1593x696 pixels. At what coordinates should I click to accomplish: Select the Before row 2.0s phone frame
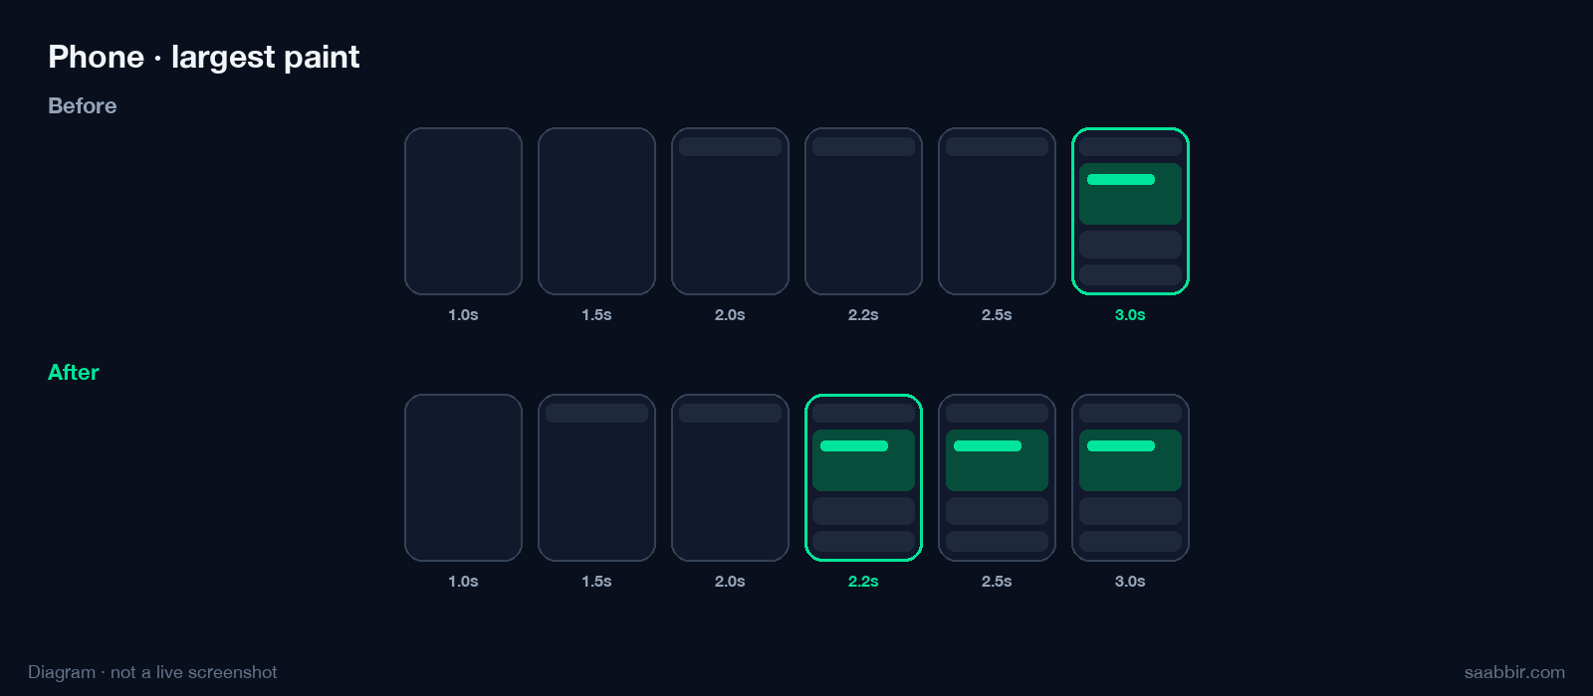tap(730, 211)
